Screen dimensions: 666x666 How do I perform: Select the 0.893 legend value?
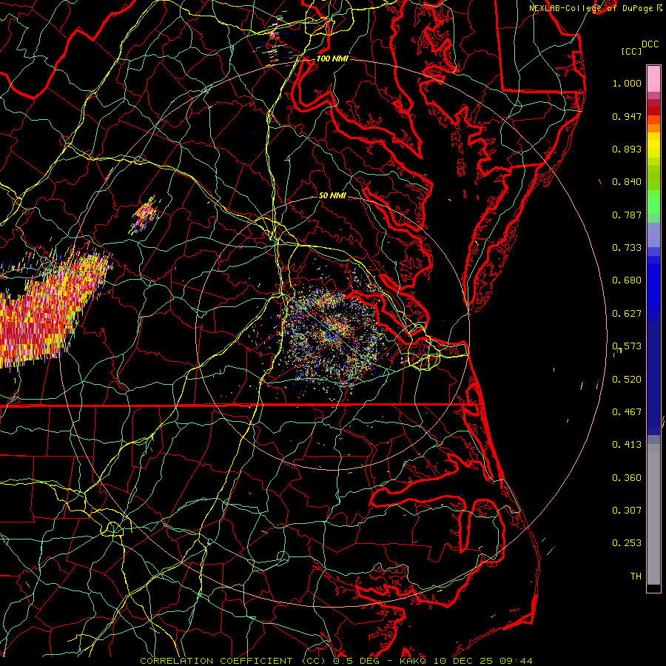[627, 149]
